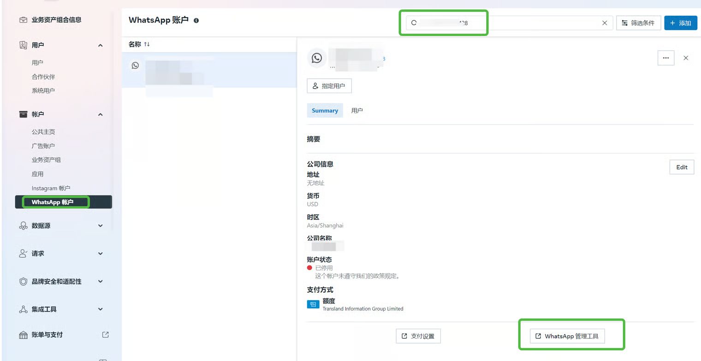
Task: Click the sort arrows next to 名称
Action: point(147,44)
